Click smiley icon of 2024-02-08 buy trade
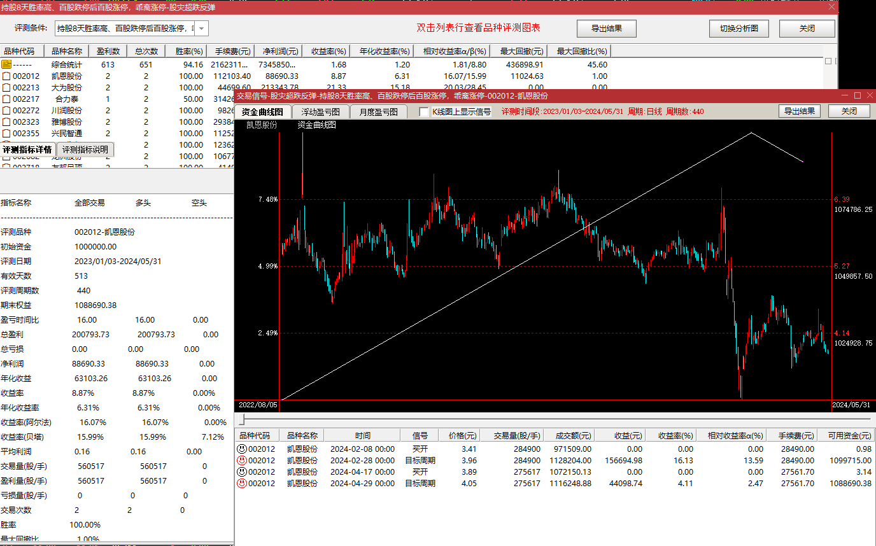 pyautogui.click(x=242, y=449)
